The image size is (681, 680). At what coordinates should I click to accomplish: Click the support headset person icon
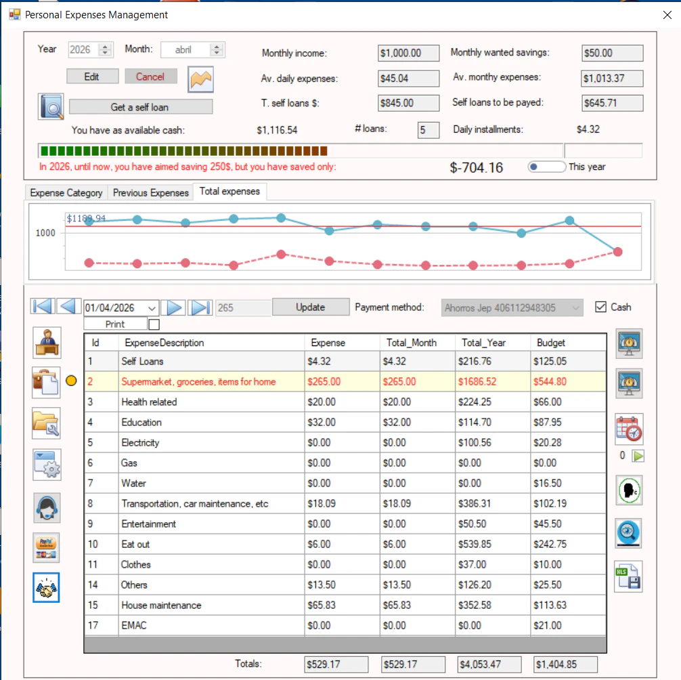(47, 507)
